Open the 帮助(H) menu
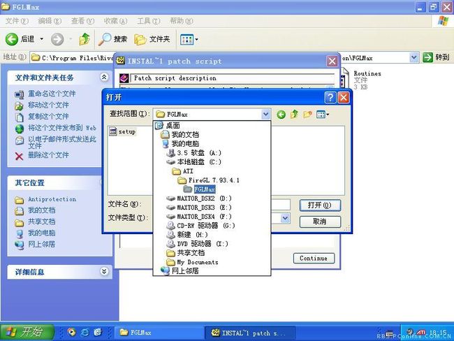 coord(182,21)
